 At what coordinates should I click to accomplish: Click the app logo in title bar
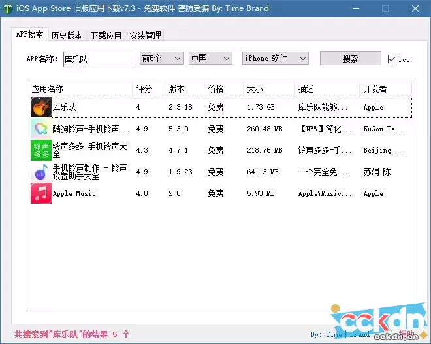point(8,8)
